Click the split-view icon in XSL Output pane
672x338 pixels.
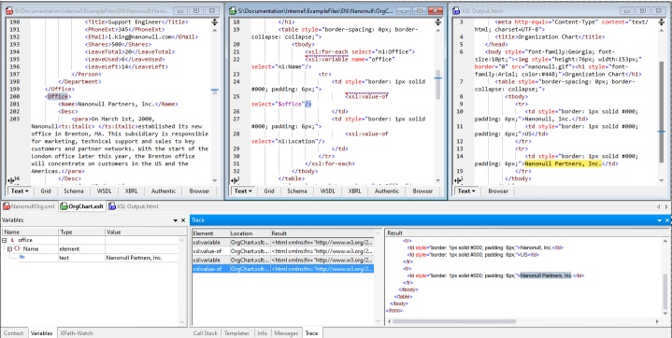click(x=662, y=21)
